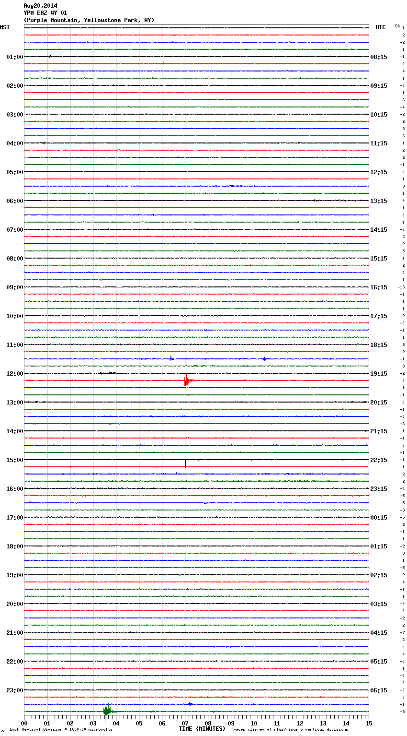Click the date header "Aug20,2014"
Screen dimensions: 407x736
pyautogui.click(x=40, y=6)
